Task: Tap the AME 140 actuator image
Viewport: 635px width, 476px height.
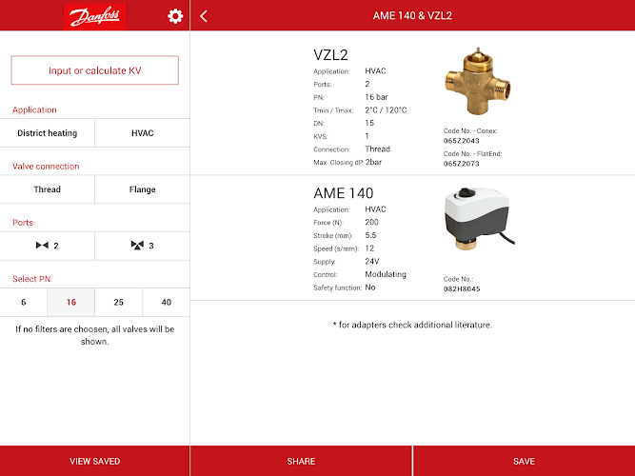Action: [479, 218]
